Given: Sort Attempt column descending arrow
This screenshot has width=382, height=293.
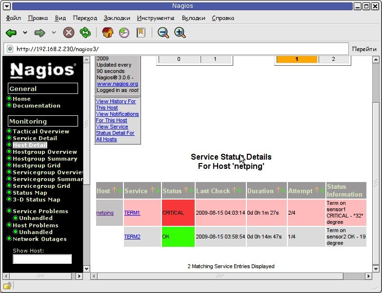Looking at the screenshot, I should point(322,190).
